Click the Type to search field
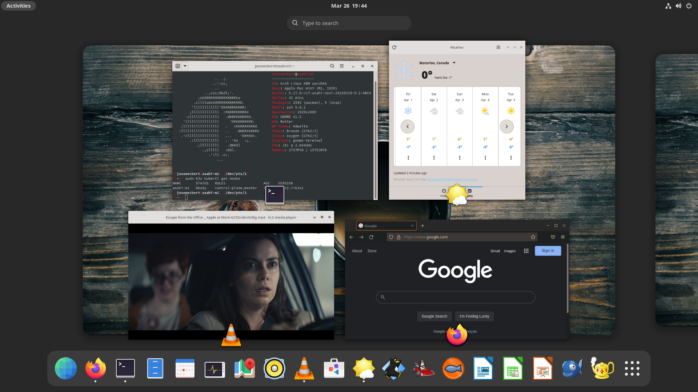Viewport: 698px width, 392px height. 349,23
